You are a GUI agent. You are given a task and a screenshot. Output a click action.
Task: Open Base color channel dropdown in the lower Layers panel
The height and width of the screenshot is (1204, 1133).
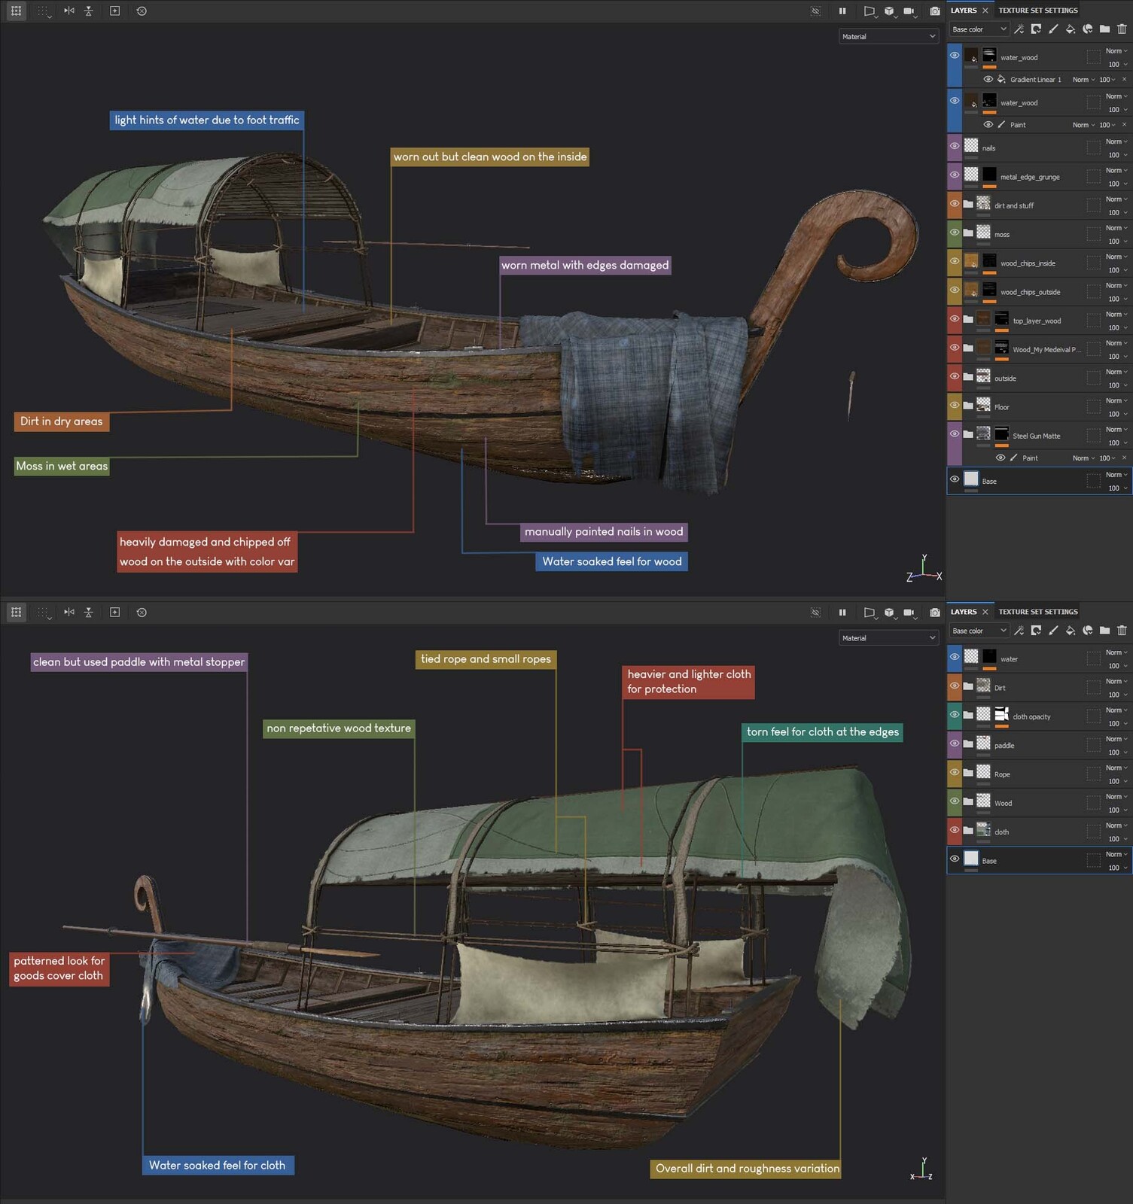click(978, 631)
